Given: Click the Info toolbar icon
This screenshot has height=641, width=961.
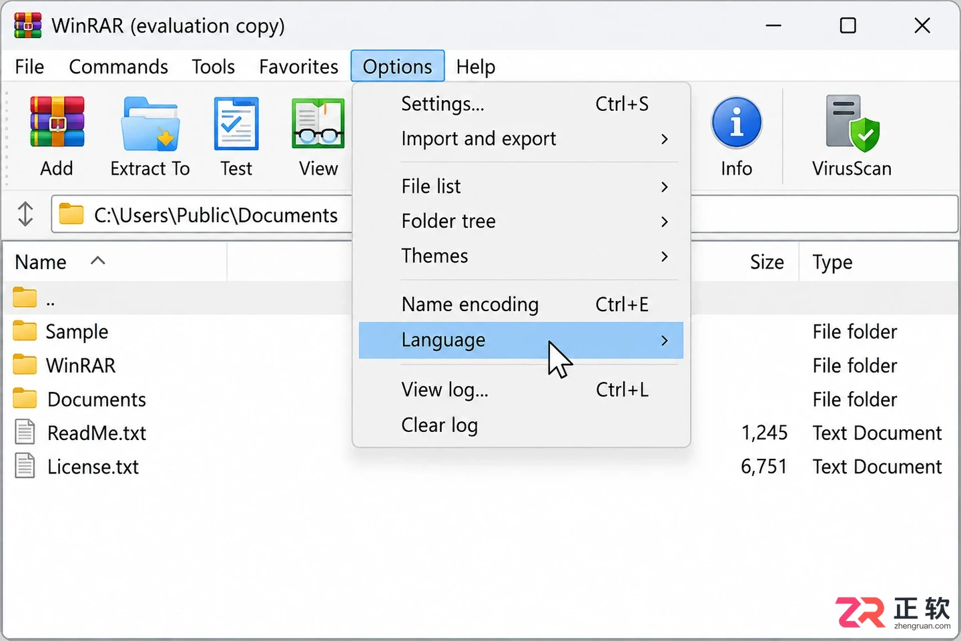Looking at the screenshot, I should pos(736,123).
